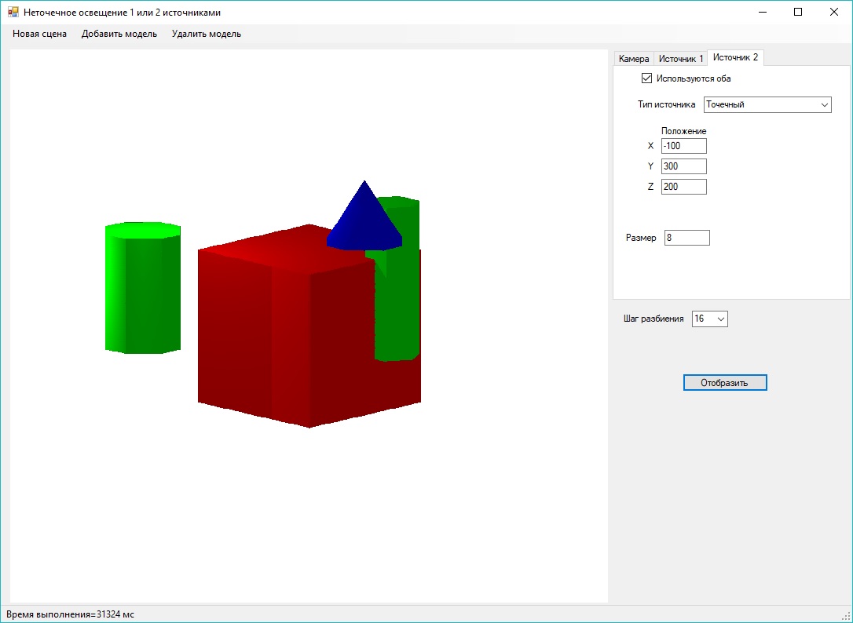
Task: Switch to the Камера tab
Action: coord(634,59)
